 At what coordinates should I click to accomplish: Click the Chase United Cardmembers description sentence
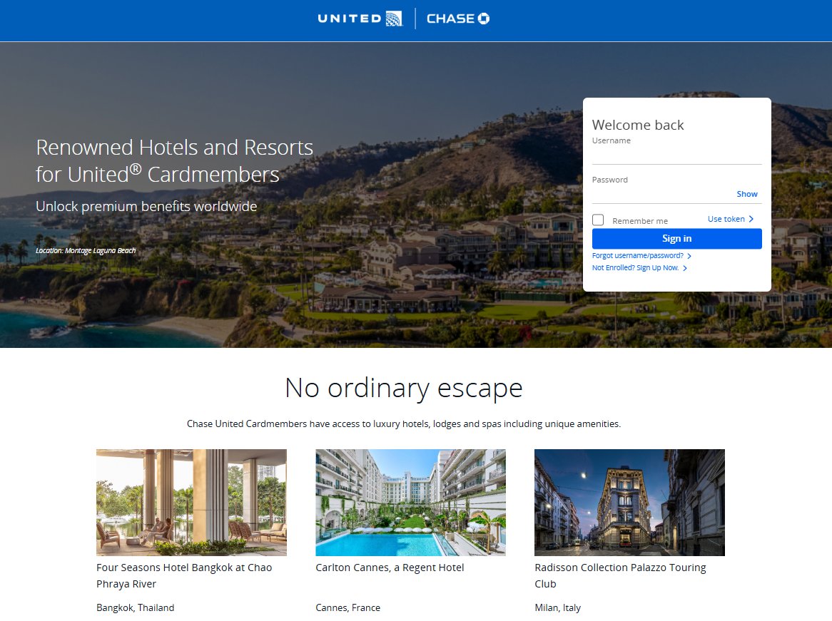click(x=404, y=424)
